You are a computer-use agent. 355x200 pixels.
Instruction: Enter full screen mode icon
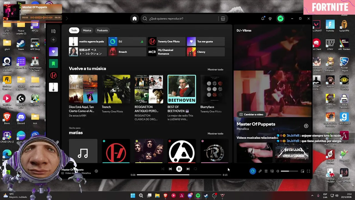coord(308,171)
